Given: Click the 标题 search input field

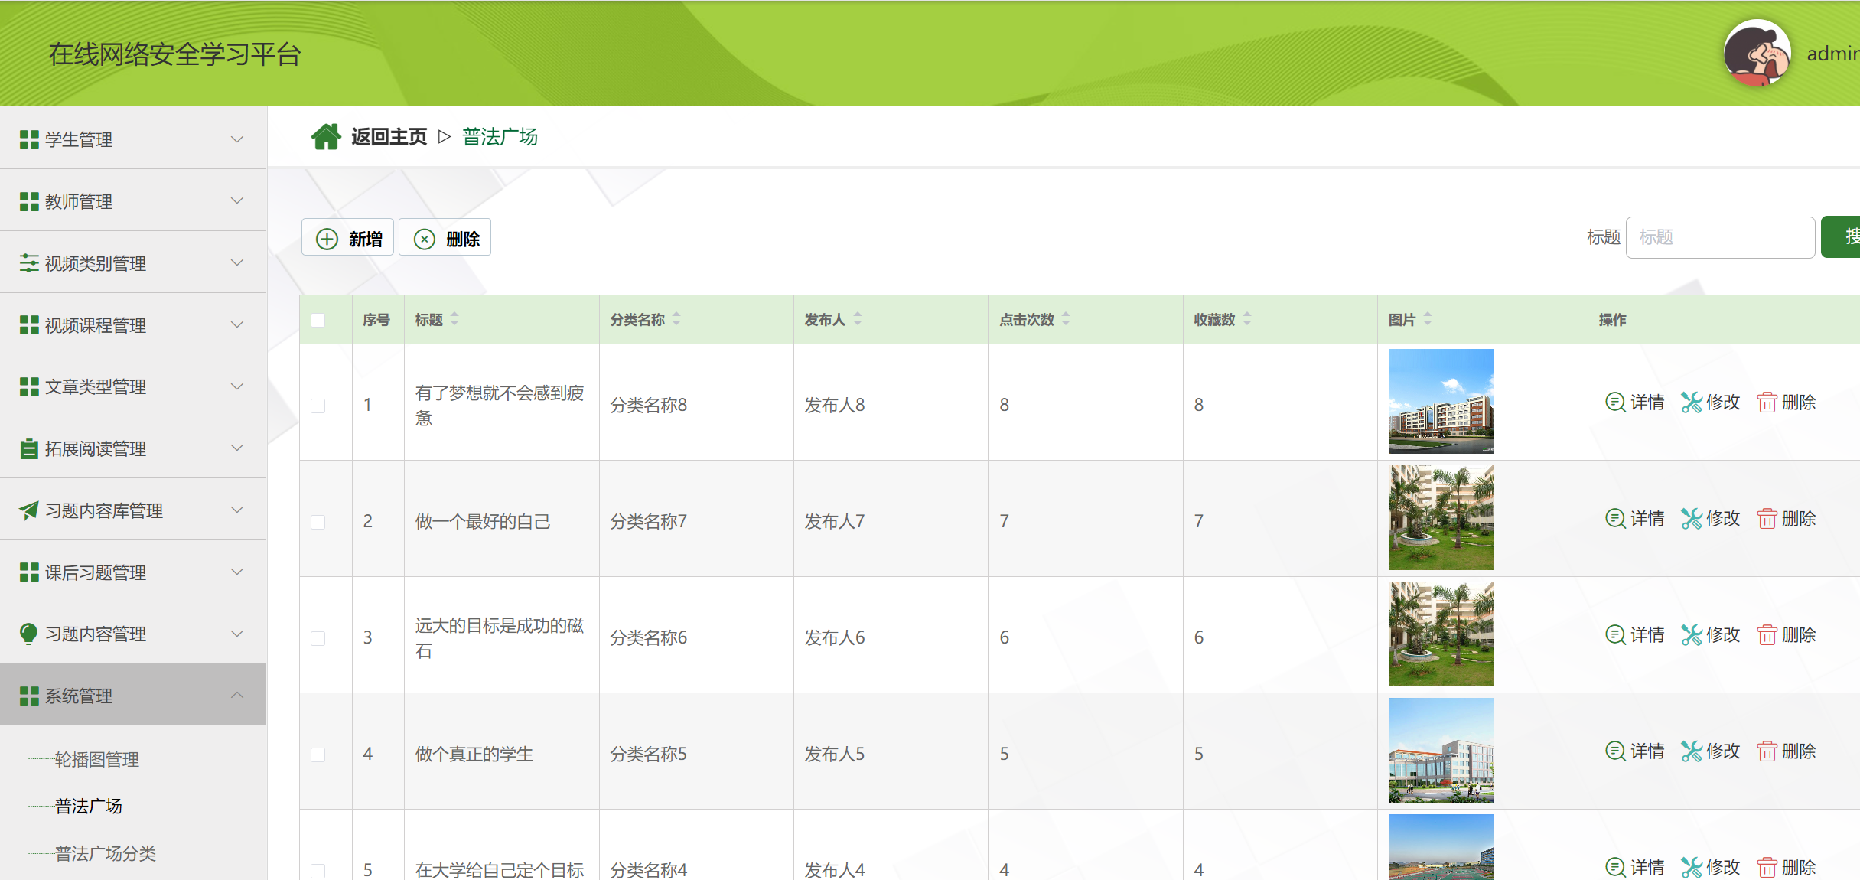Looking at the screenshot, I should click(x=1719, y=237).
